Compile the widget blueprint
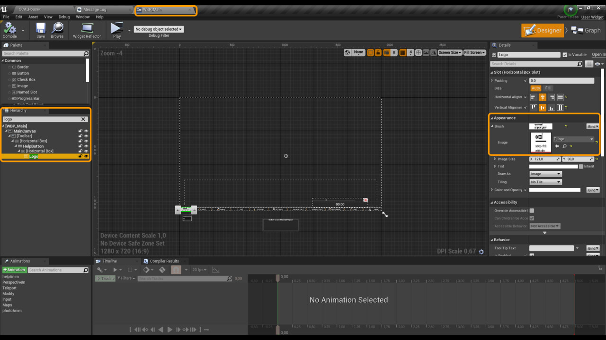 9,30
